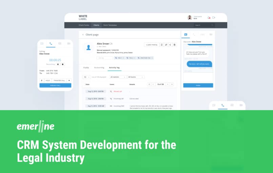Select video tab in calling widget

pyautogui.click(x=69, y=44)
